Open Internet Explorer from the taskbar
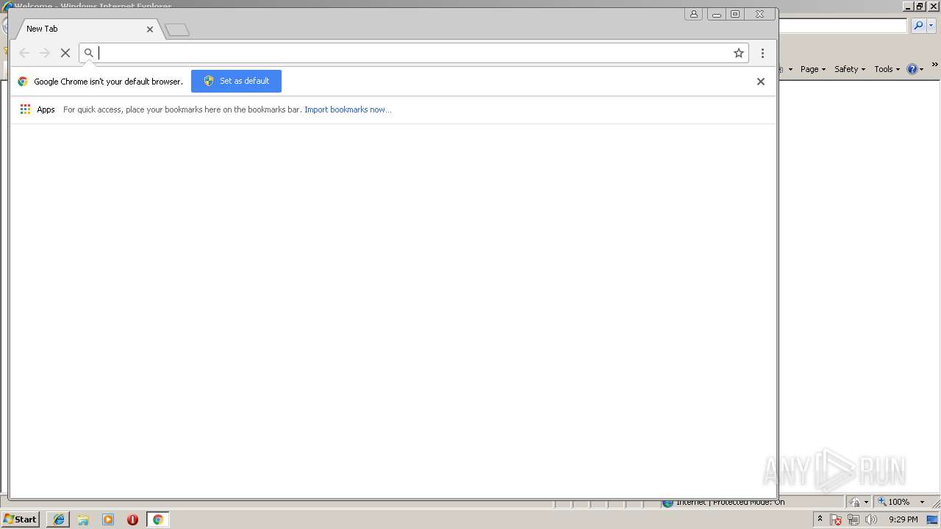This screenshot has width=941, height=529. 59,519
